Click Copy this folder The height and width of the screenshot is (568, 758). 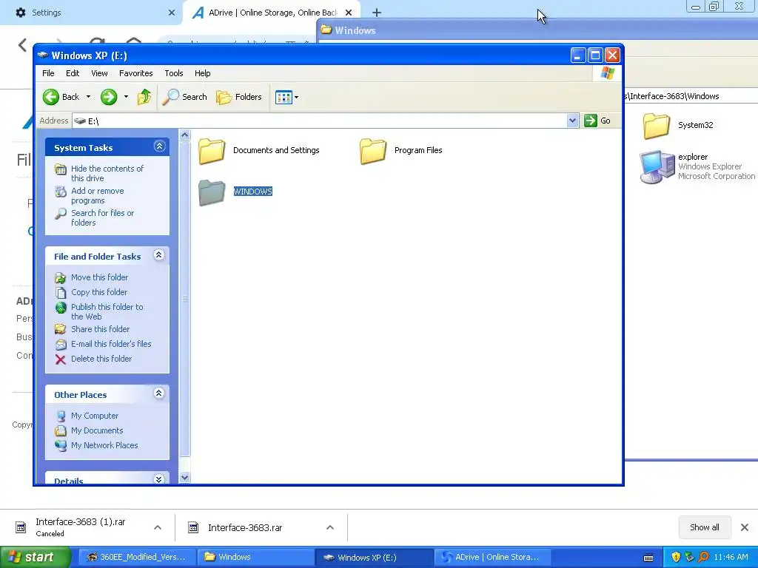click(99, 292)
